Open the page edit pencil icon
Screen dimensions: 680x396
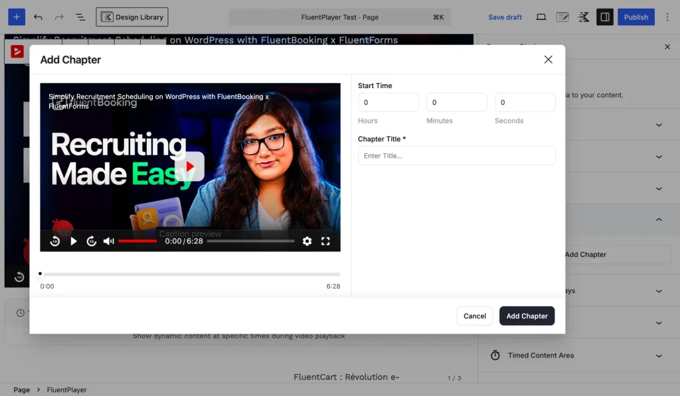click(x=562, y=17)
